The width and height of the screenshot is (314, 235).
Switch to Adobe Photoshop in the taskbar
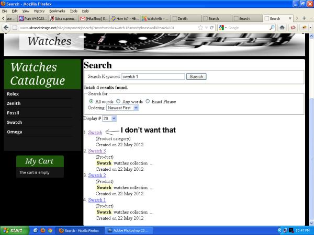(129, 231)
